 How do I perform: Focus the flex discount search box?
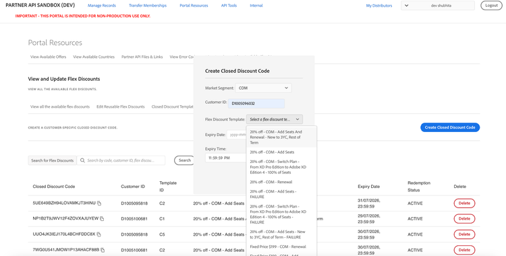(x=121, y=160)
